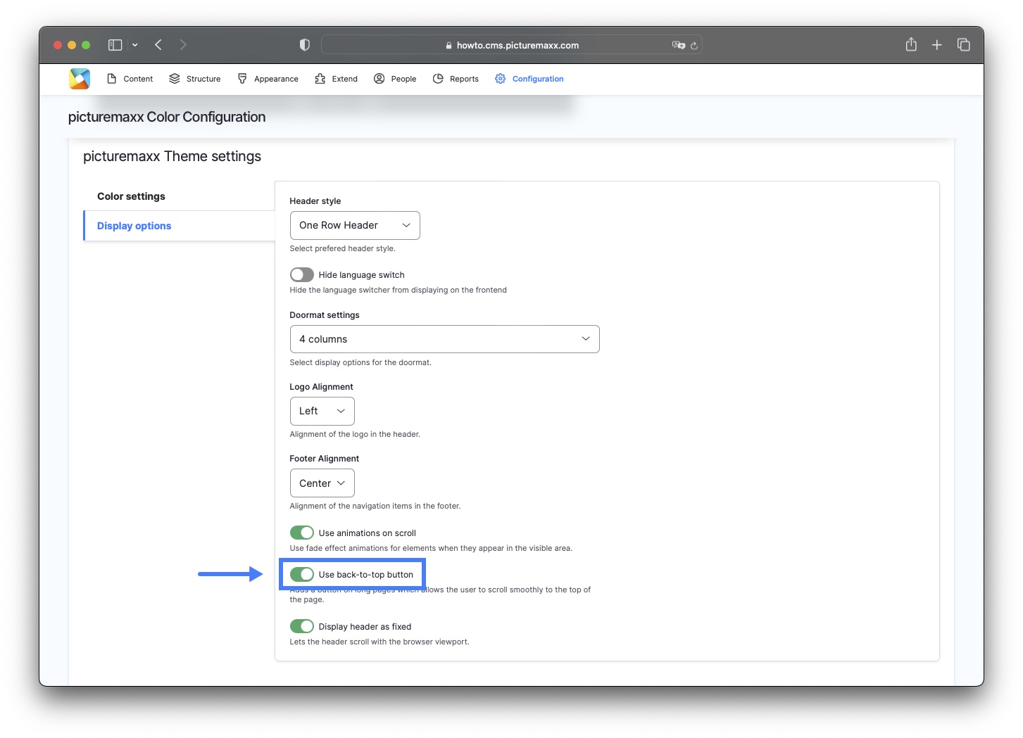Open the Configuration menu

tap(529, 79)
